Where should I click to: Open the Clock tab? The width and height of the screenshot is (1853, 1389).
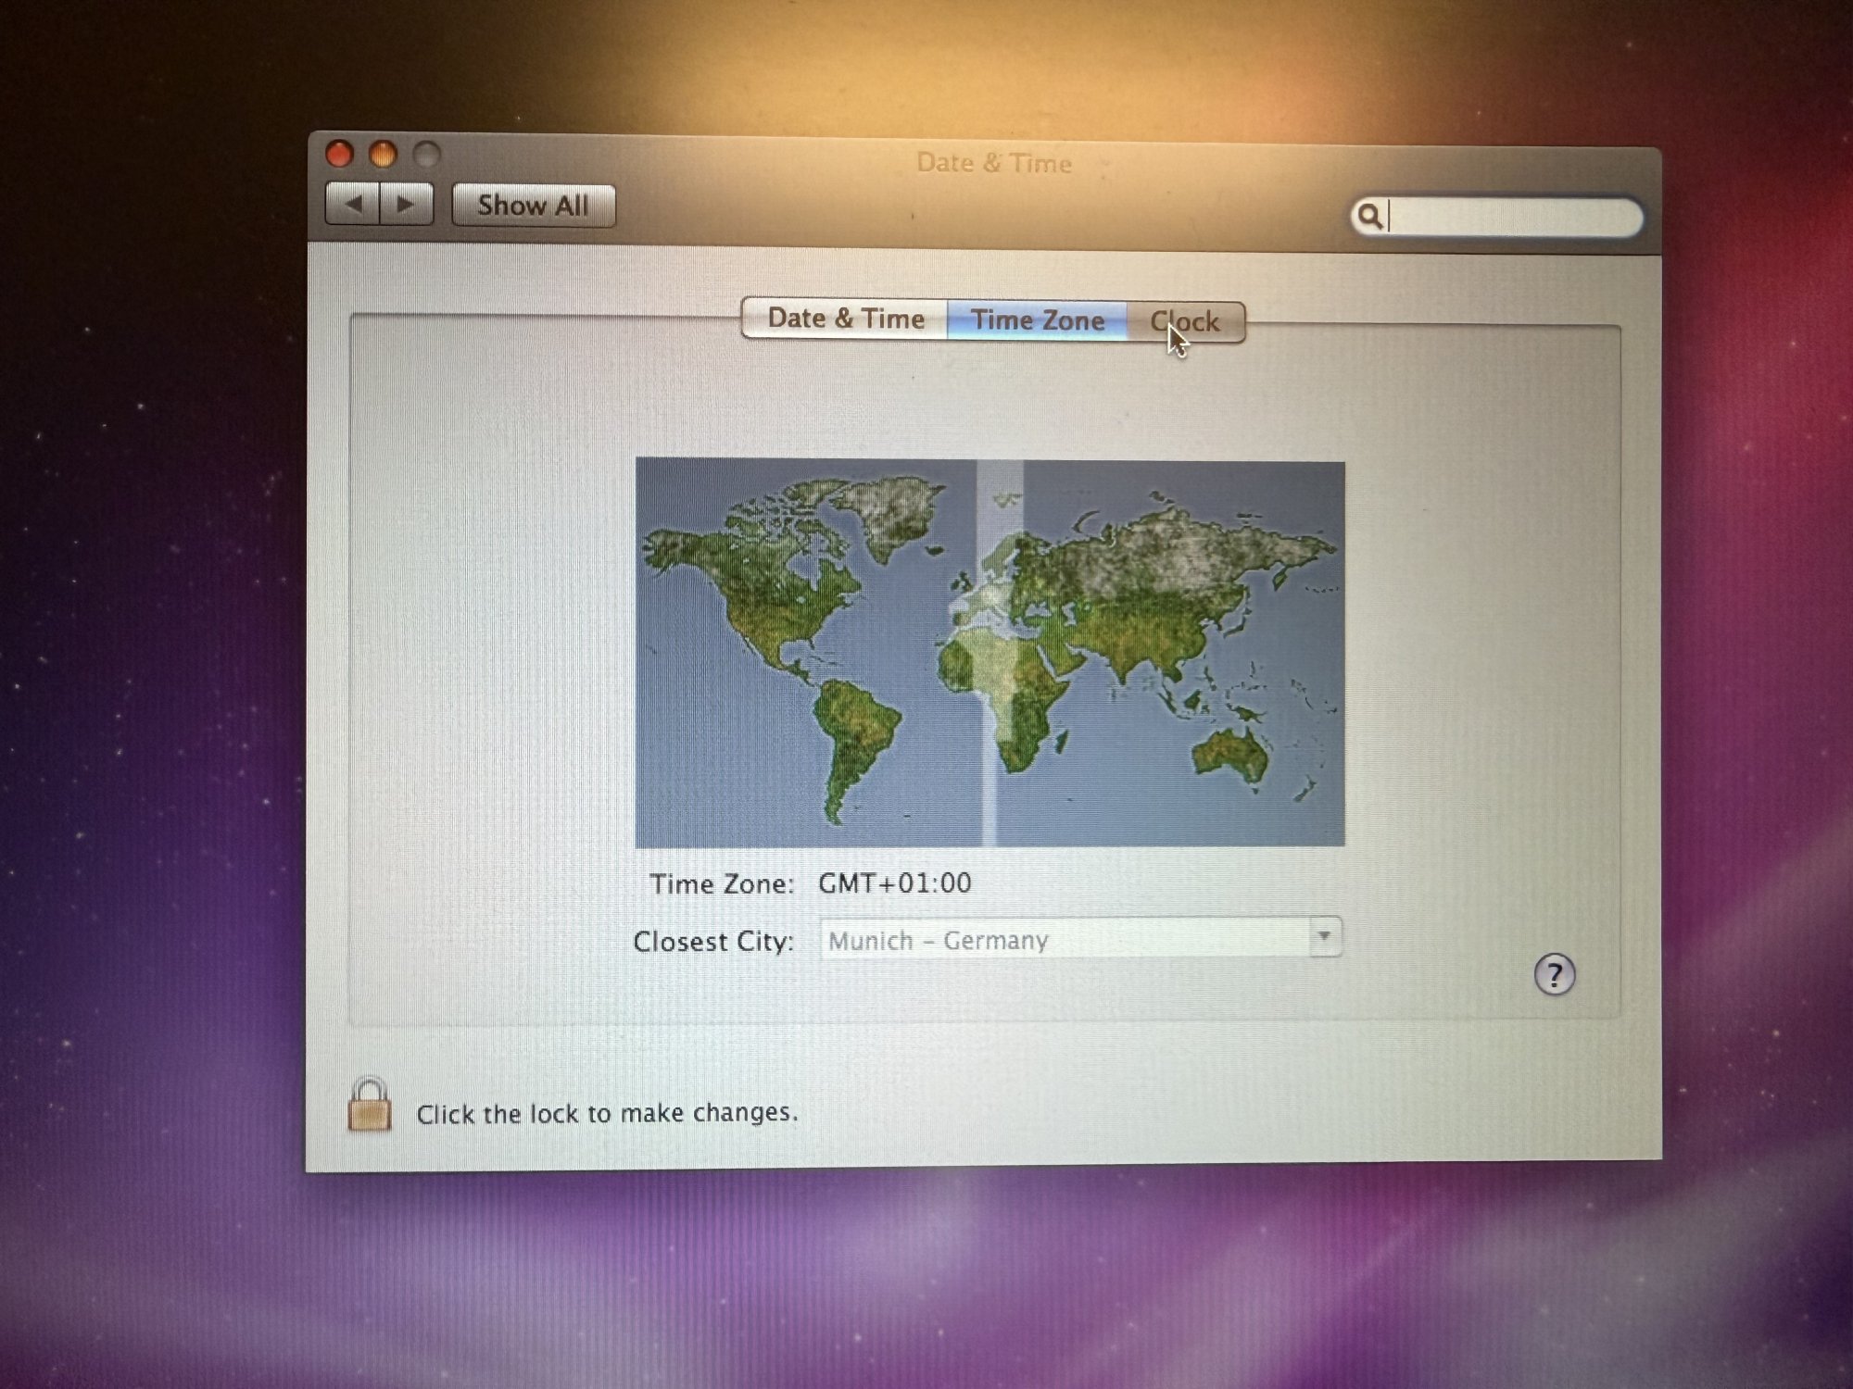coord(1185,322)
